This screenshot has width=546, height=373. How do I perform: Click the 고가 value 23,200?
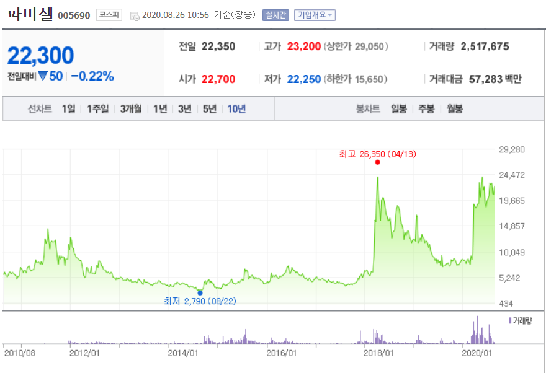click(x=303, y=46)
